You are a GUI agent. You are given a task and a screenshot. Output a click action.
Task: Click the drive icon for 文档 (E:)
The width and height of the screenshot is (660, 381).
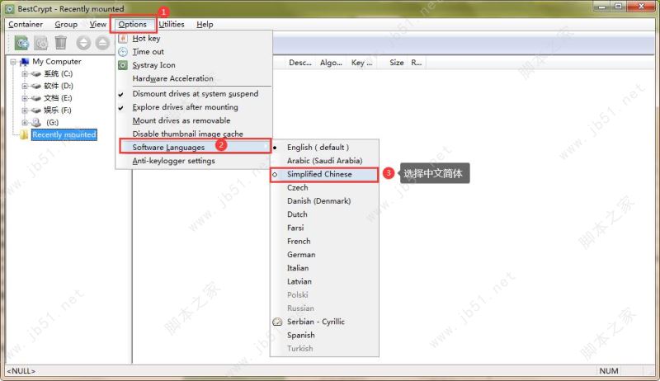pos(36,98)
